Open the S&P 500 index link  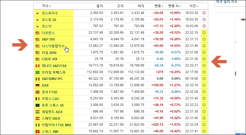48,39
